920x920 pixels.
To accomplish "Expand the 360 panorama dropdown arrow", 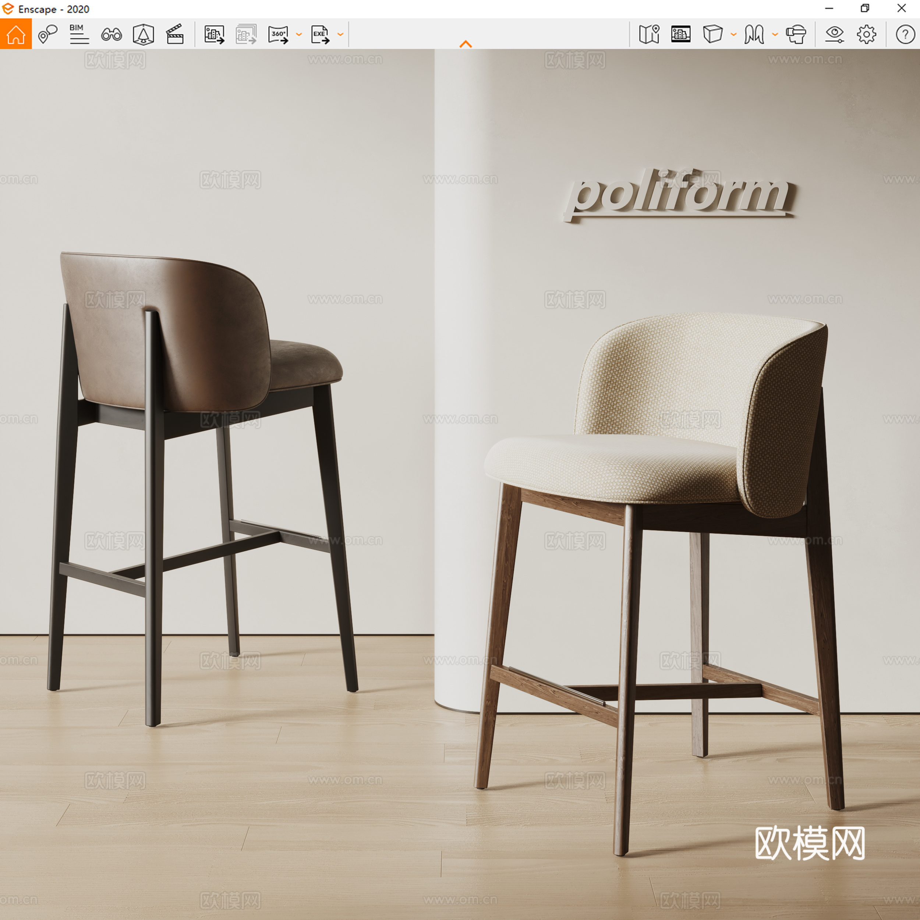I will (x=299, y=34).
